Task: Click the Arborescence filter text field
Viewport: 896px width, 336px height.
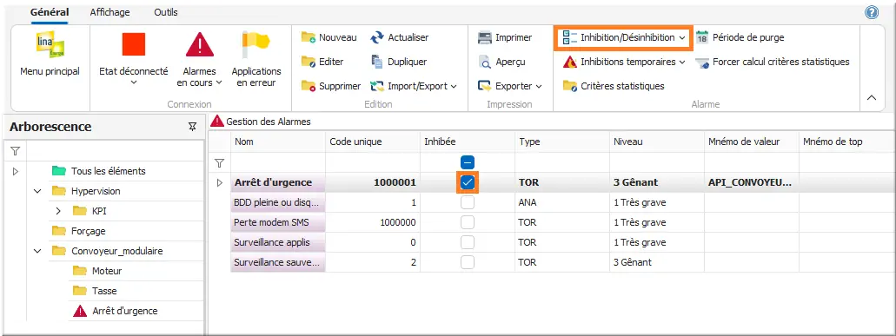Action: 115,151
